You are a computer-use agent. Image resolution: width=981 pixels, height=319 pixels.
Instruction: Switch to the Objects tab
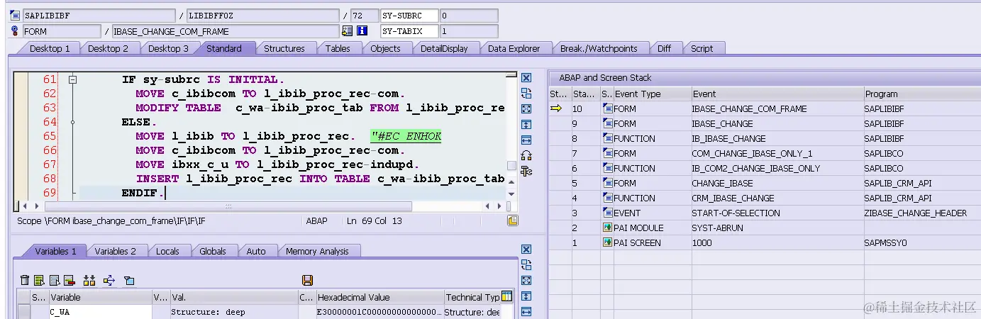[x=385, y=48]
